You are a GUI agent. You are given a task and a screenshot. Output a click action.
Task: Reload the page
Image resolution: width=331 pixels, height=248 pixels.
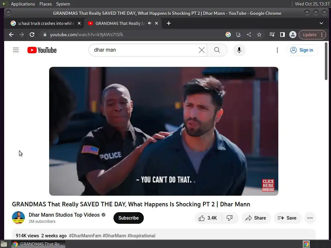(32, 35)
